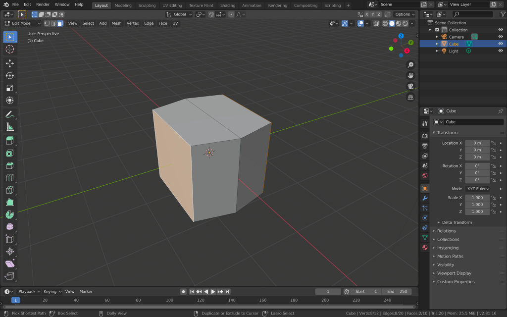Expand the Relations panel
The height and width of the screenshot is (317, 507).
pos(446,231)
